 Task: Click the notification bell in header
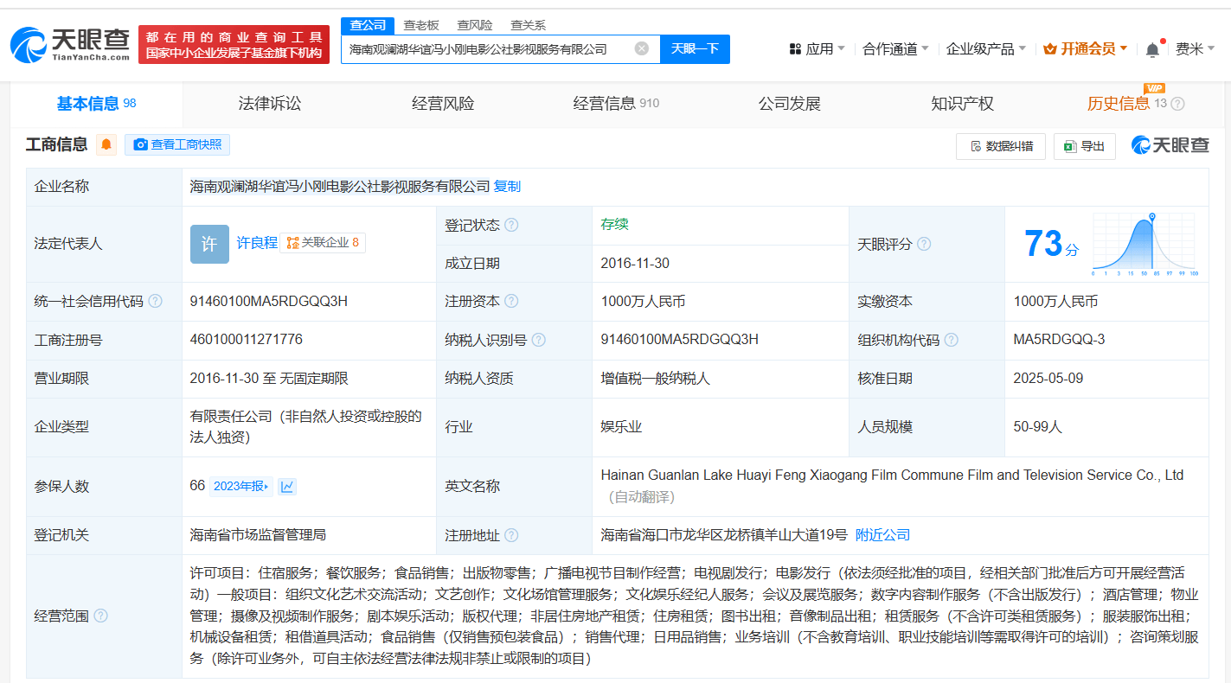point(1152,50)
